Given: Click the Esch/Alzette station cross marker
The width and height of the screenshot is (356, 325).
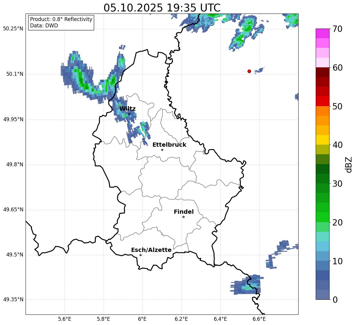Looking at the screenshot, I should 140,255.
